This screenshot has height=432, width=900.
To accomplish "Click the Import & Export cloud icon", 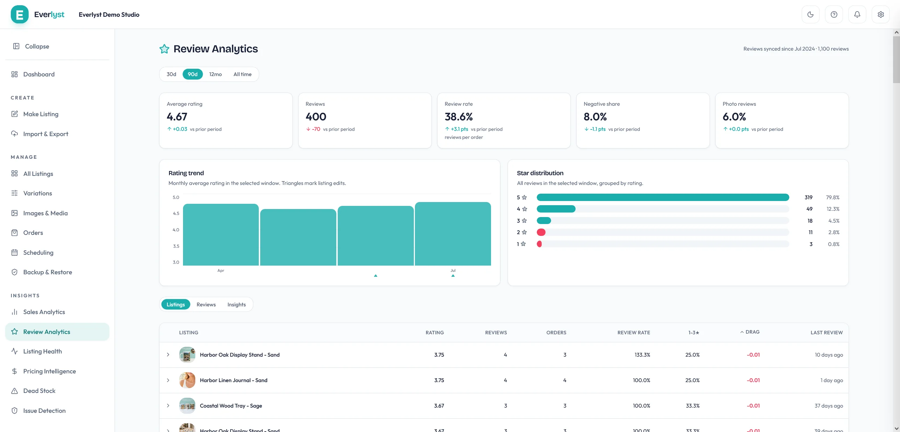I will point(14,134).
